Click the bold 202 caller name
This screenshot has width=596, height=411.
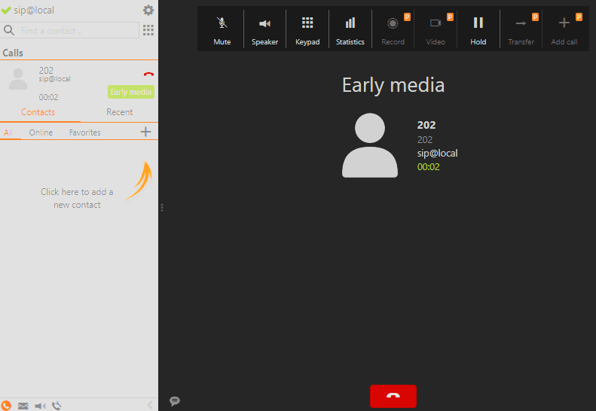[426, 125]
